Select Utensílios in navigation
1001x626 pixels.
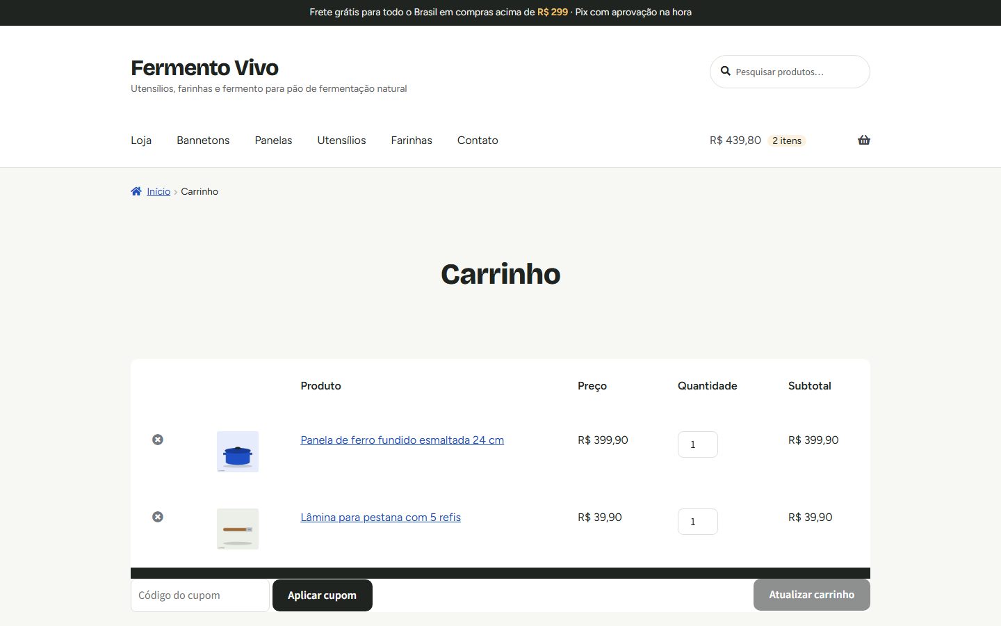click(341, 140)
